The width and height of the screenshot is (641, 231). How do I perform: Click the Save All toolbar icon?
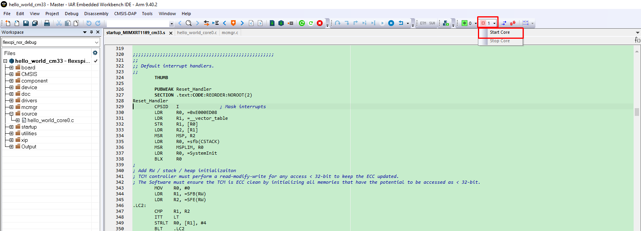click(35, 23)
